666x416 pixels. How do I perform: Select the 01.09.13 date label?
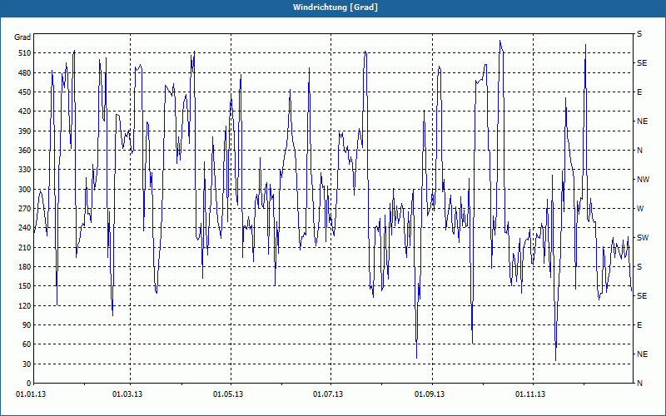tap(430, 394)
